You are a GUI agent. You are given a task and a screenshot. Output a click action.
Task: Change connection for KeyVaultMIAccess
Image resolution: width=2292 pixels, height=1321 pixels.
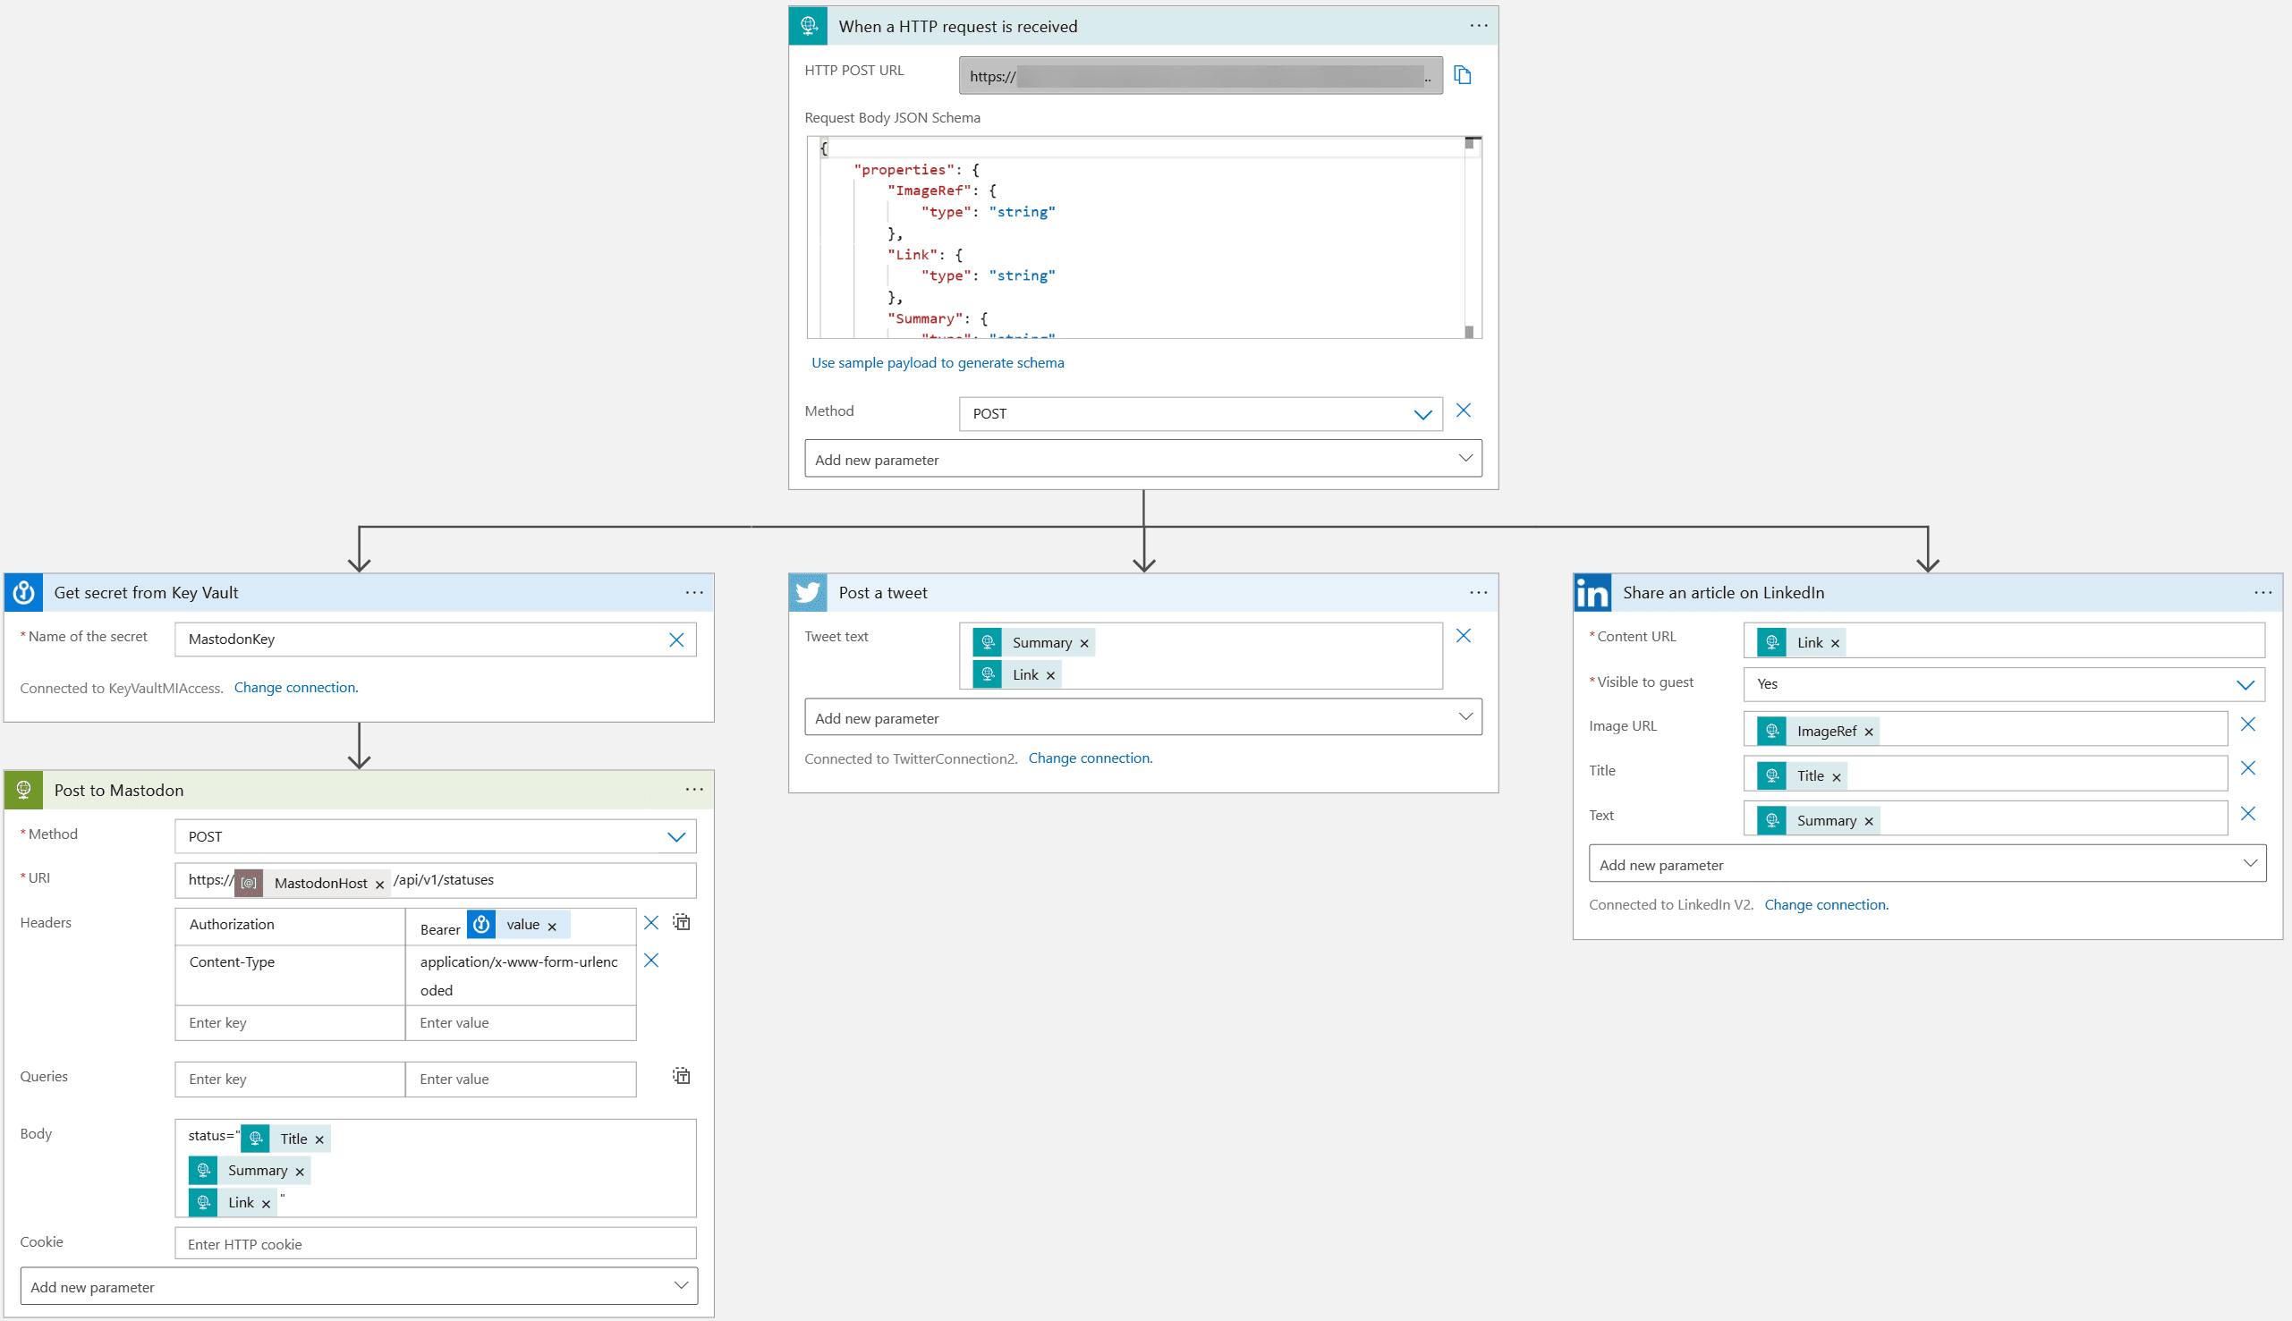296,688
